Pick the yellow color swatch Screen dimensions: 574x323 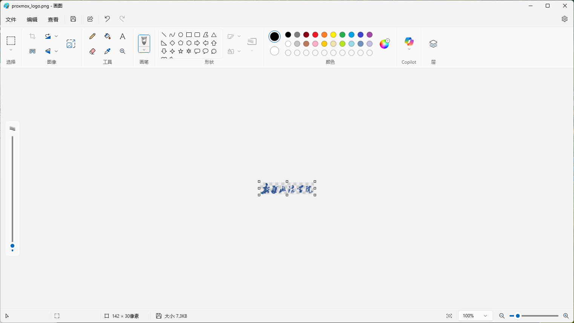pyautogui.click(x=333, y=35)
